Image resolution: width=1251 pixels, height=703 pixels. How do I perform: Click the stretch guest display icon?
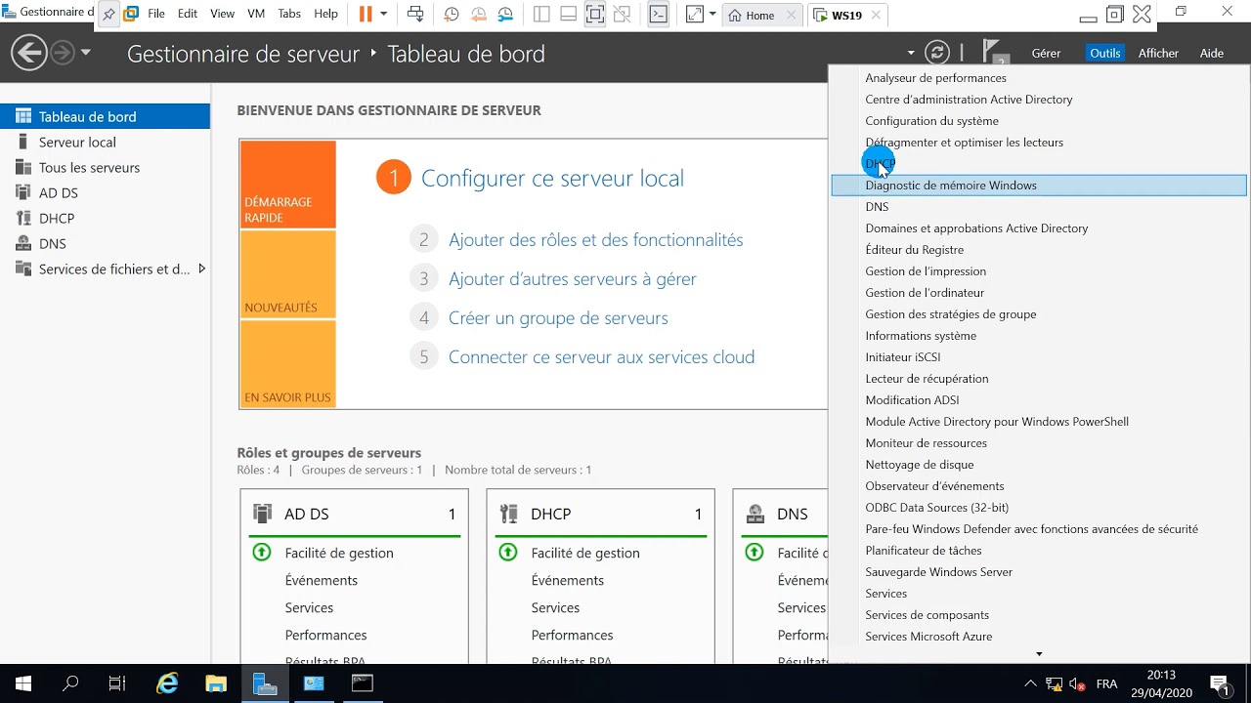pos(695,15)
